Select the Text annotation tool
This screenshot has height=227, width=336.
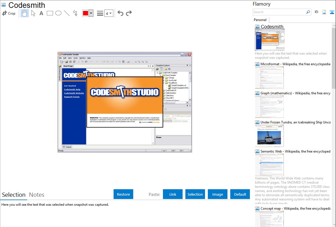pos(41,13)
